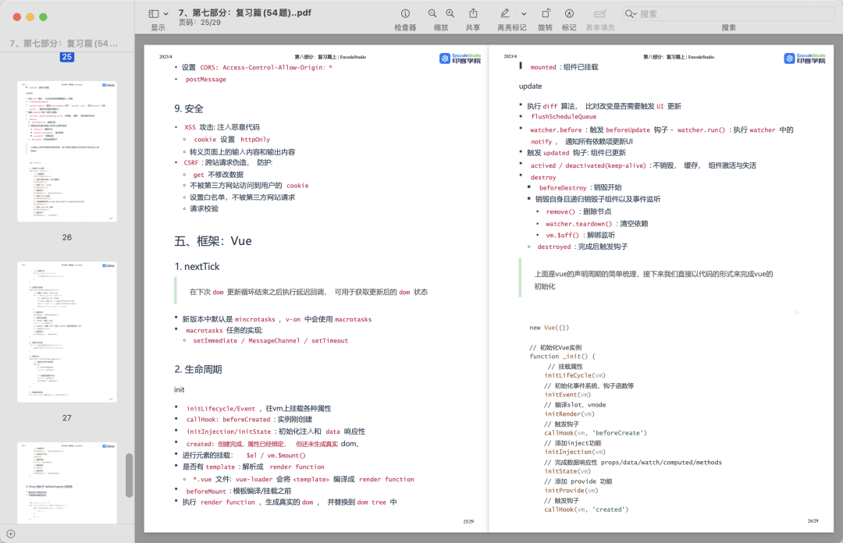Zoom out with the minus magnifier

[x=432, y=13]
